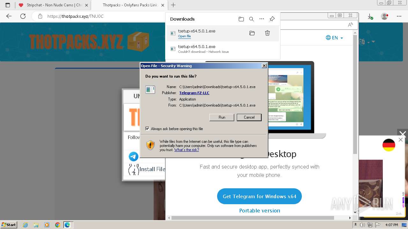Screen dimensions: 408x229
Task: Open the Telegram FZ-LLC publisher link
Action: point(194,93)
